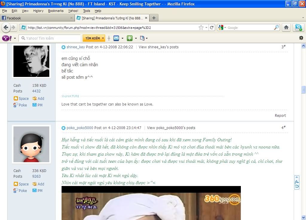Click shinee_key's avatar image
This screenshot has width=306, height=220.
click(31, 61)
